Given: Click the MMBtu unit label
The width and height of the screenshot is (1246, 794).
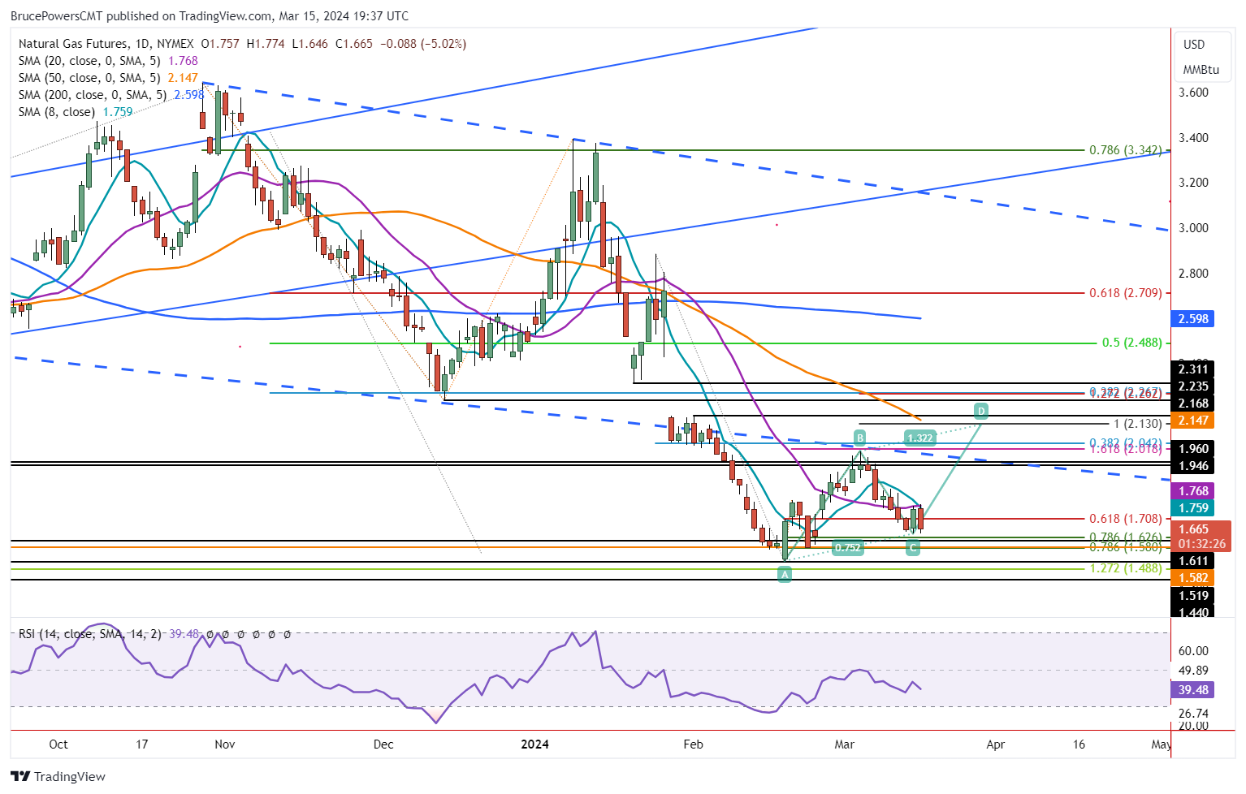Looking at the screenshot, I should (1201, 69).
